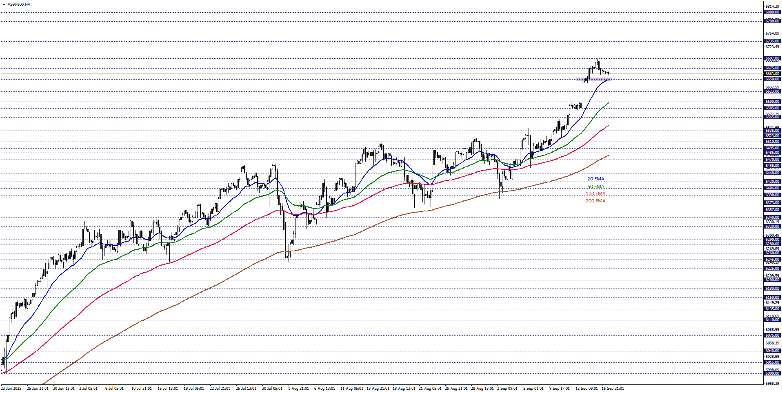Click the 6015.00 price level label
Screen dimensions: 782x393
[772, 362]
